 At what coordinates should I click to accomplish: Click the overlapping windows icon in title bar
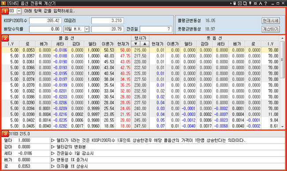(245, 3)
